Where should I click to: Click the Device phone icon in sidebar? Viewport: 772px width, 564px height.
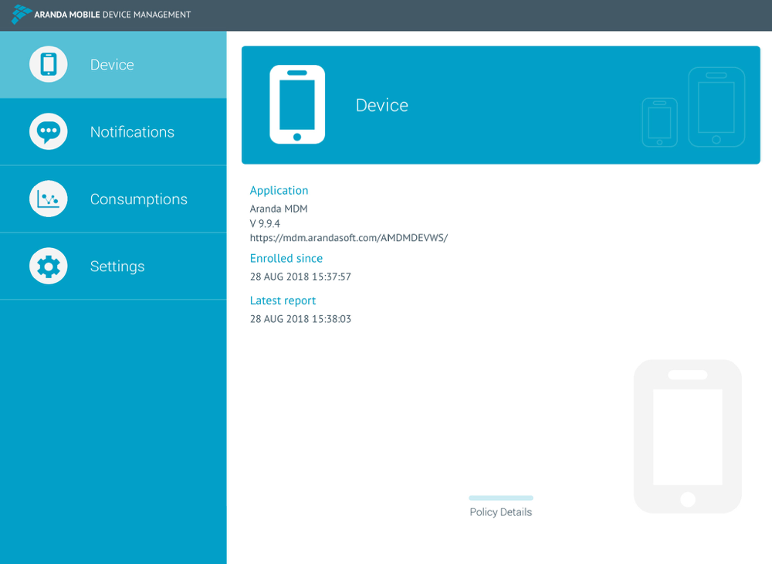click(x=48, y=65)
